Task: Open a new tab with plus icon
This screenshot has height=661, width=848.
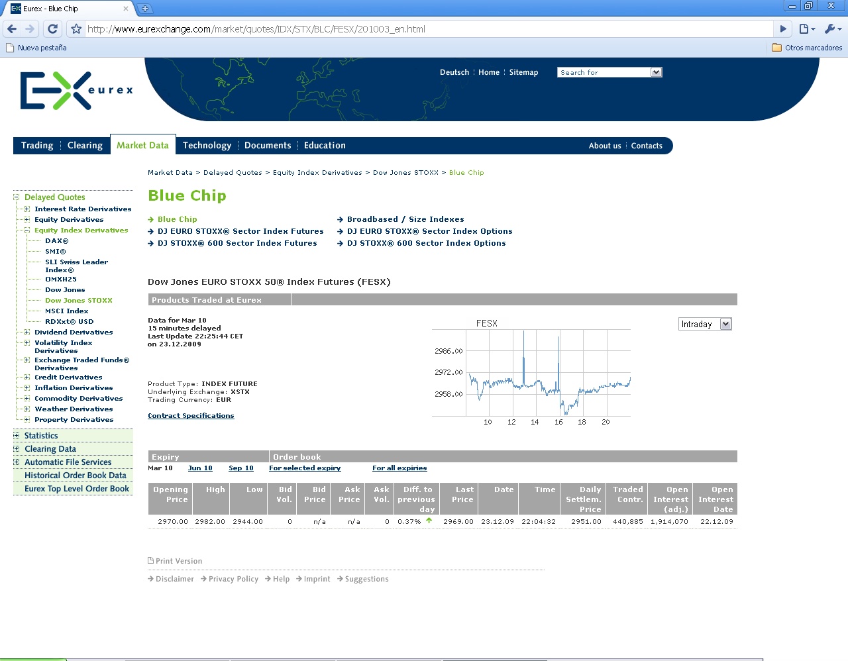Action: click(x=145, y=9)
